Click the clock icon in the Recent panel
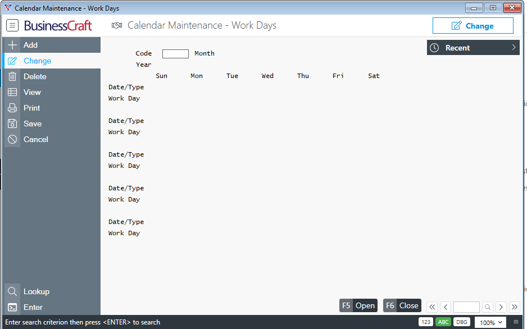Image resolution: width=527 pixels, height=329 pixels. tap(434, 48)
